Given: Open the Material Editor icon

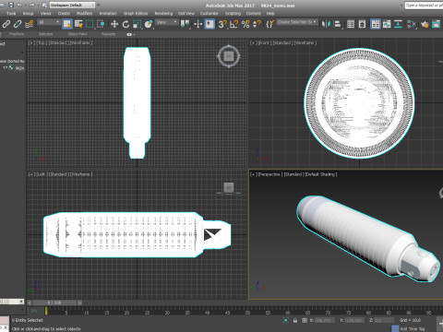Looking at the screenshot, I should coord(412,24).
